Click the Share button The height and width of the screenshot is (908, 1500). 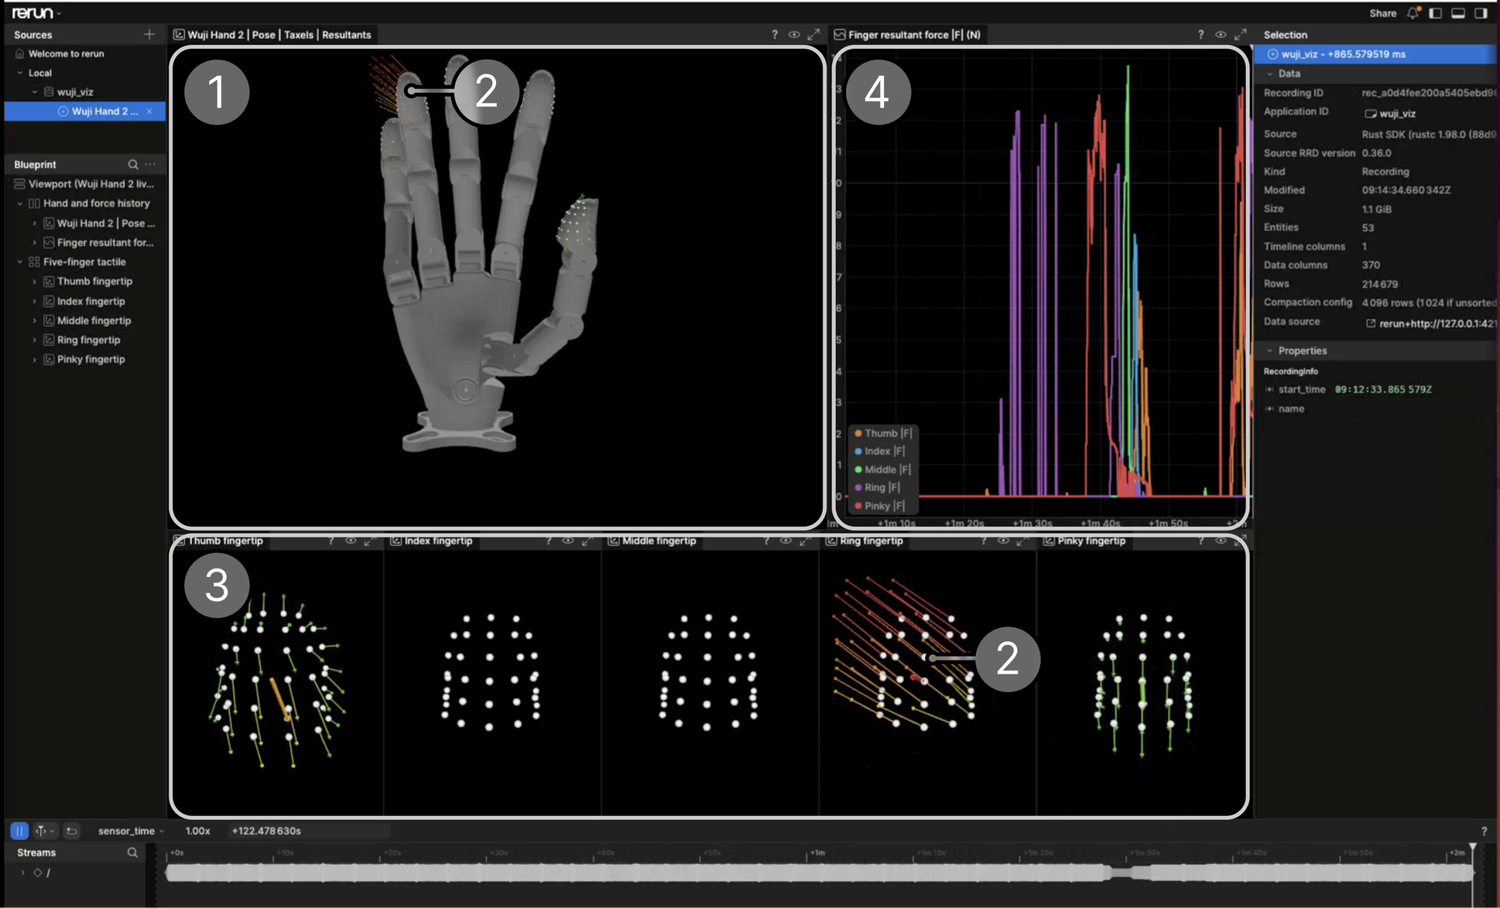click(x=1382, y=13)
